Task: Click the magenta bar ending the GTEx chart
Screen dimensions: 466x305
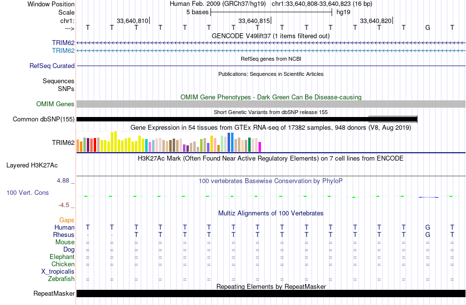Action: [259, 147]
